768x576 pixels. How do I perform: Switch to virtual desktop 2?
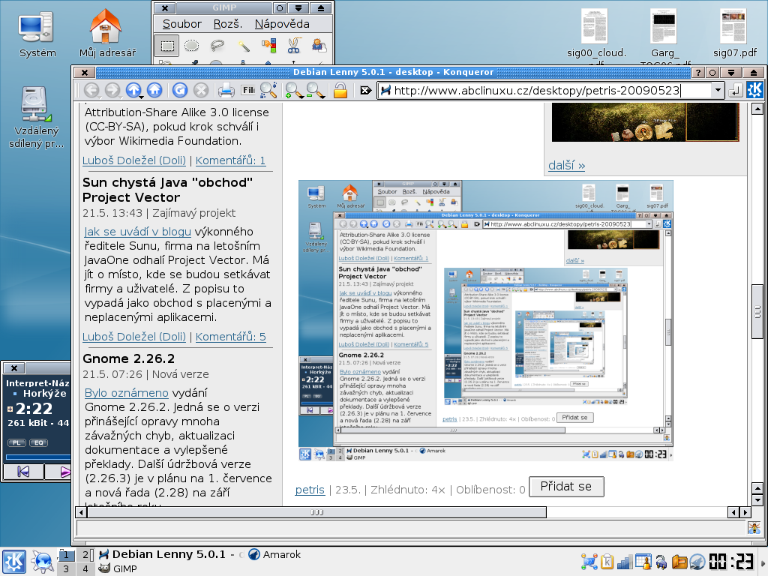click(85, 555)
